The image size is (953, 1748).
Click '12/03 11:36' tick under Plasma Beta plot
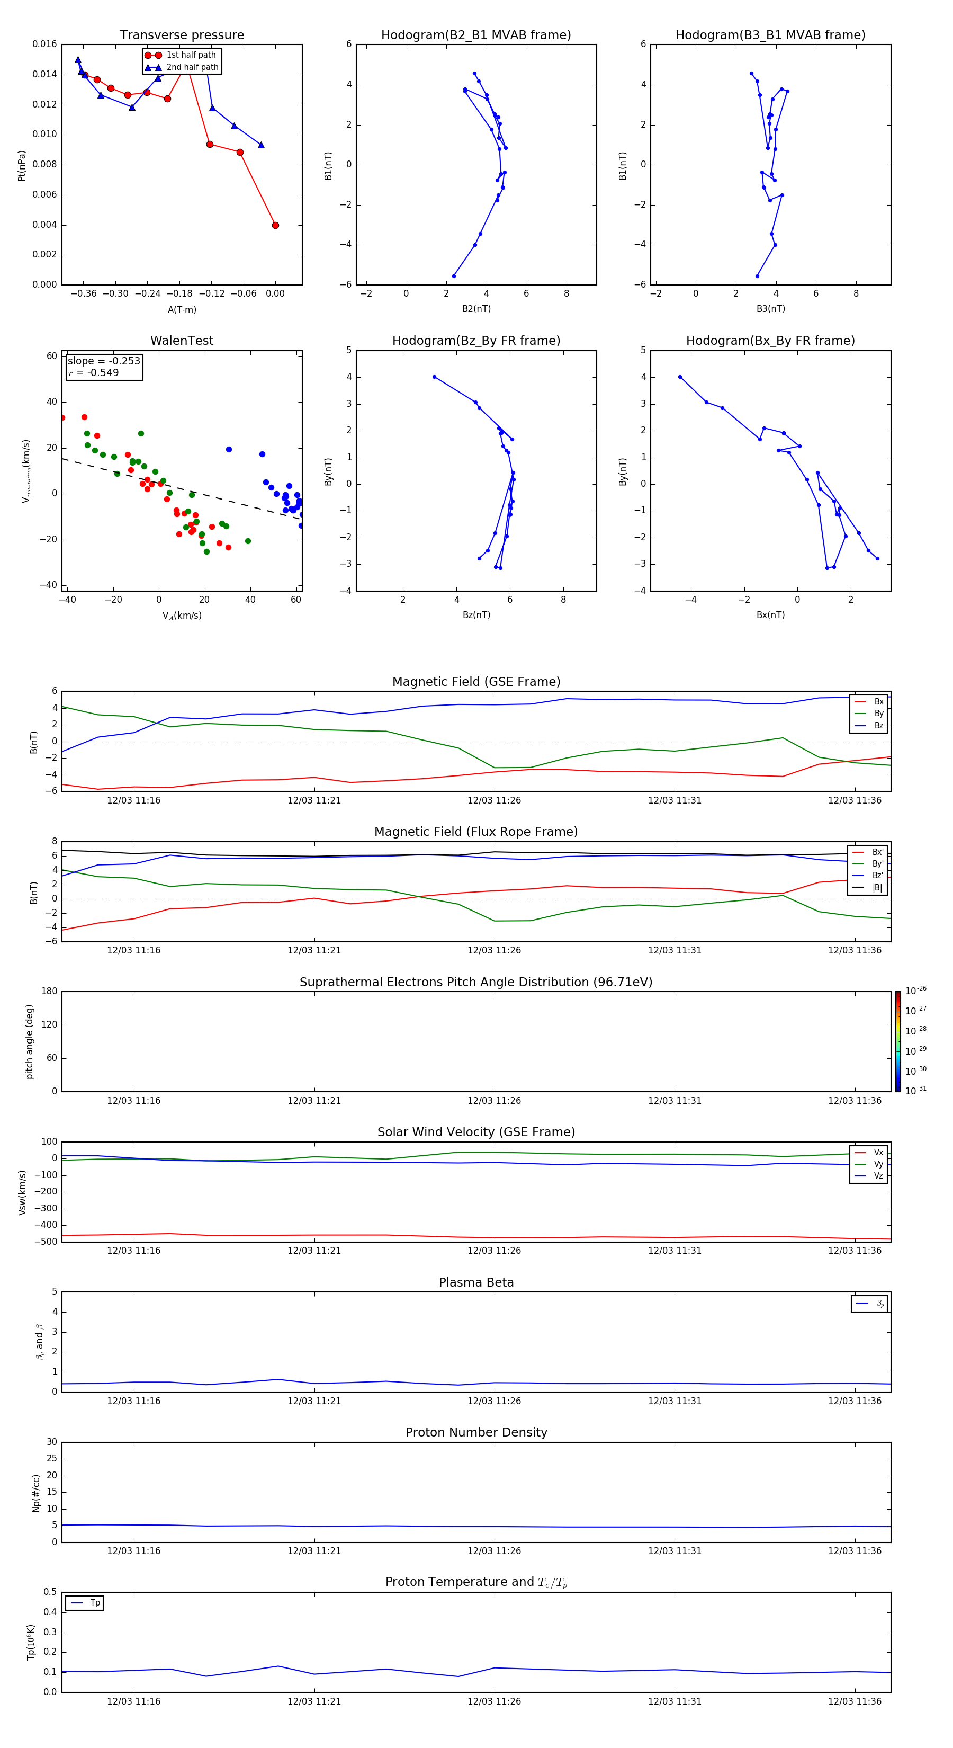click(855, 1401)
